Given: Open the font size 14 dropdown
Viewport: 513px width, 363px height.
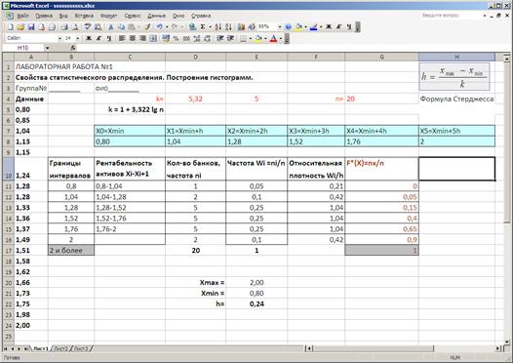Looking at the screenshot, I should click(x=78, y=38).
